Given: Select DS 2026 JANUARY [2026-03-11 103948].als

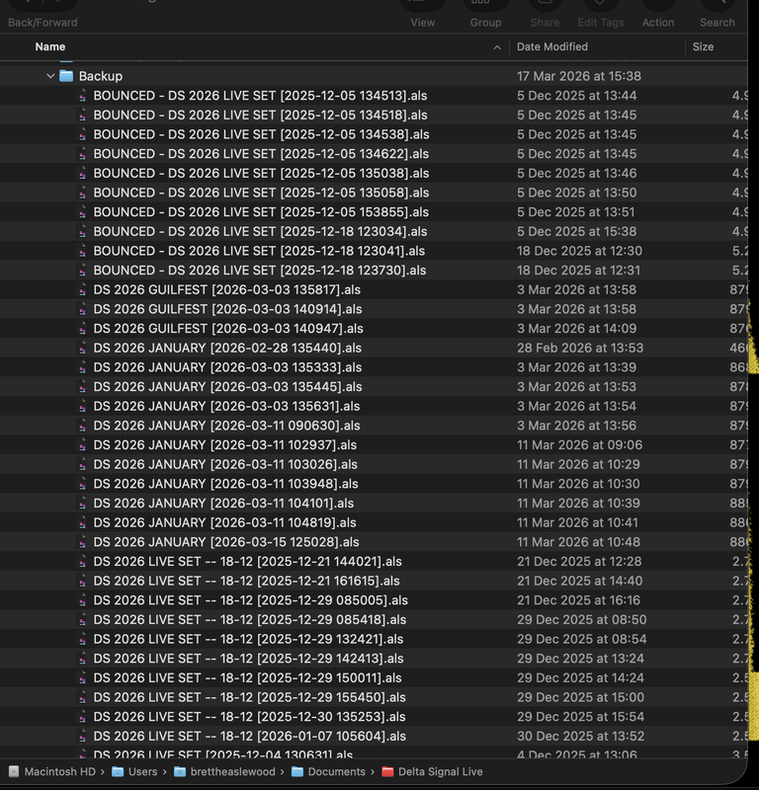Looking at the screenshot, I should tap(225, 484).
